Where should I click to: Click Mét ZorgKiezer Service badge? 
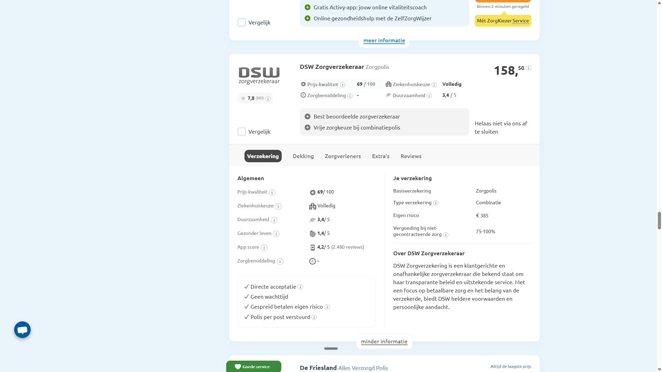tap(503, 21)
